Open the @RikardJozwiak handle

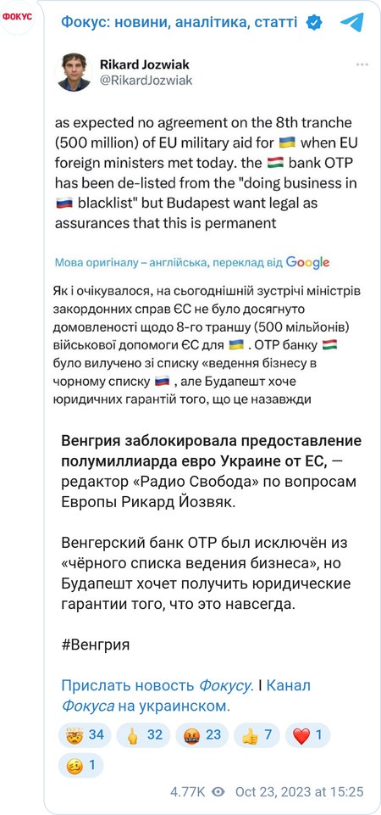tap(146, 80)
